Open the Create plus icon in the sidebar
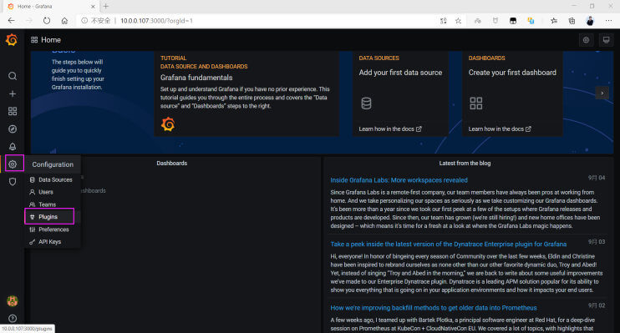The width and height of the screenshot is (620, 333). (x=13, y=93)
